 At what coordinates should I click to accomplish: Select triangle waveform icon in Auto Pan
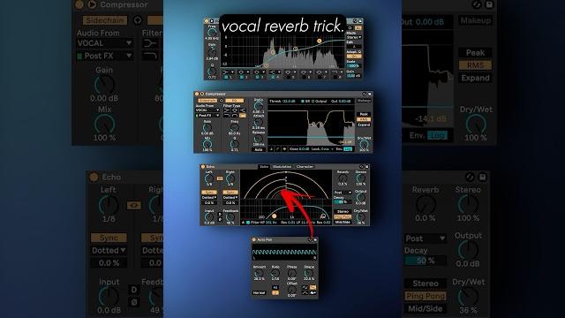(305, 292)
